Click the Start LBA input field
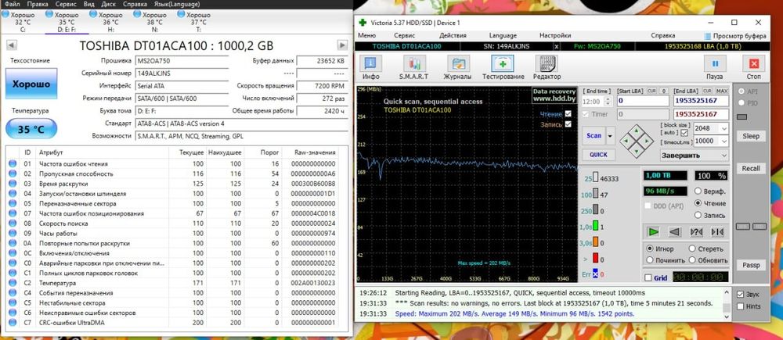This screenshot has width=783, height=340. coord(643,101)
